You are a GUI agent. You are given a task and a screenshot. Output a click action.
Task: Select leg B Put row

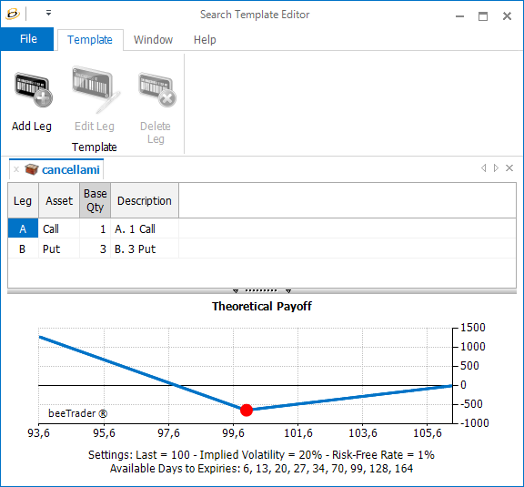pyautogui.click(x=262, y=249)
